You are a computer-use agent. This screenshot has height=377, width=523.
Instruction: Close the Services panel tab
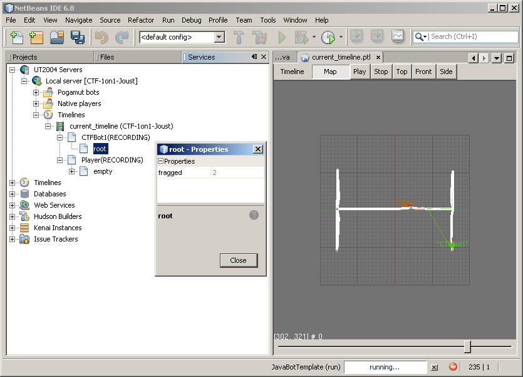click(x=264, y=56)
